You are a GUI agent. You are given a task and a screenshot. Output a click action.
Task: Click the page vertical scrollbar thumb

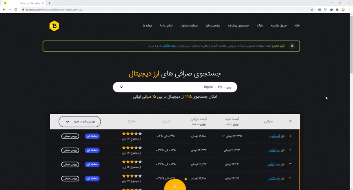351,45
